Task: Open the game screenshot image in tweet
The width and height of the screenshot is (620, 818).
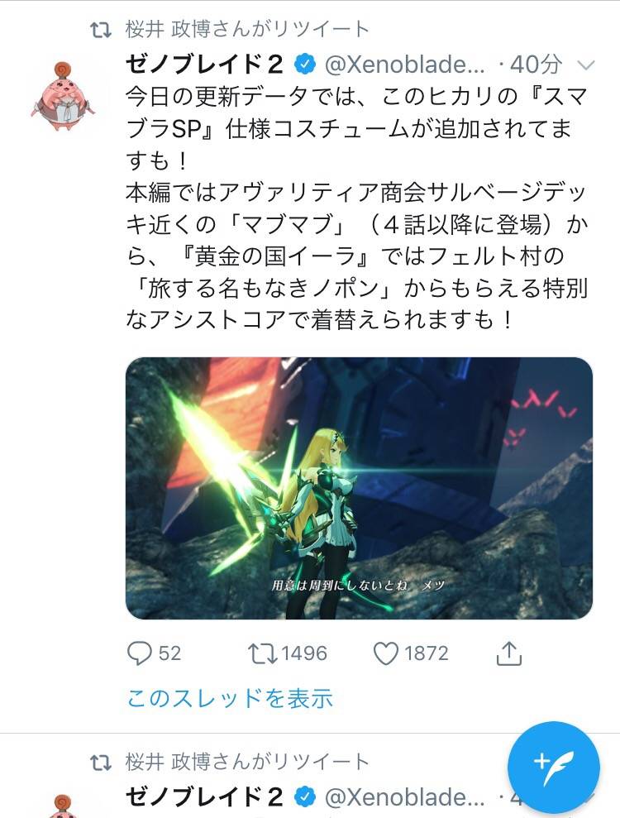Action: click(359, 488)
